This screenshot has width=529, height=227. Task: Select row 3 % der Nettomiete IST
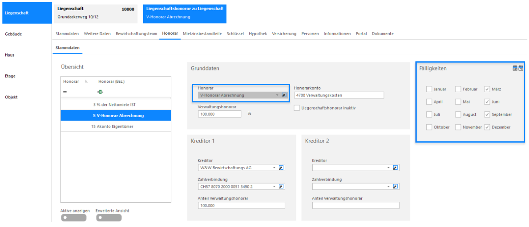click(116, 105)
